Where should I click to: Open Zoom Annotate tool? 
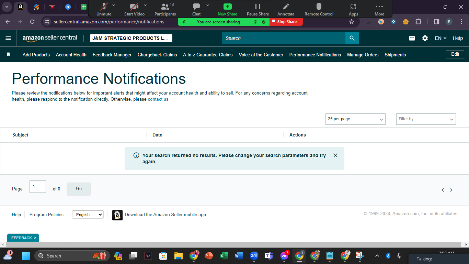[286, 9]
